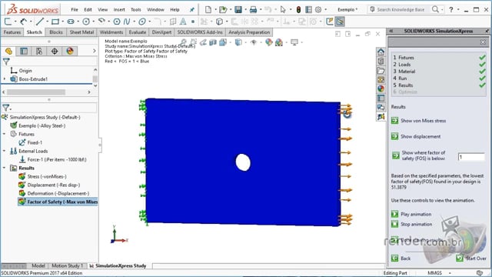This screenshot has height=277, width=492.
Task: Switch to the Evaluate tab
Action: click(138, 32)
